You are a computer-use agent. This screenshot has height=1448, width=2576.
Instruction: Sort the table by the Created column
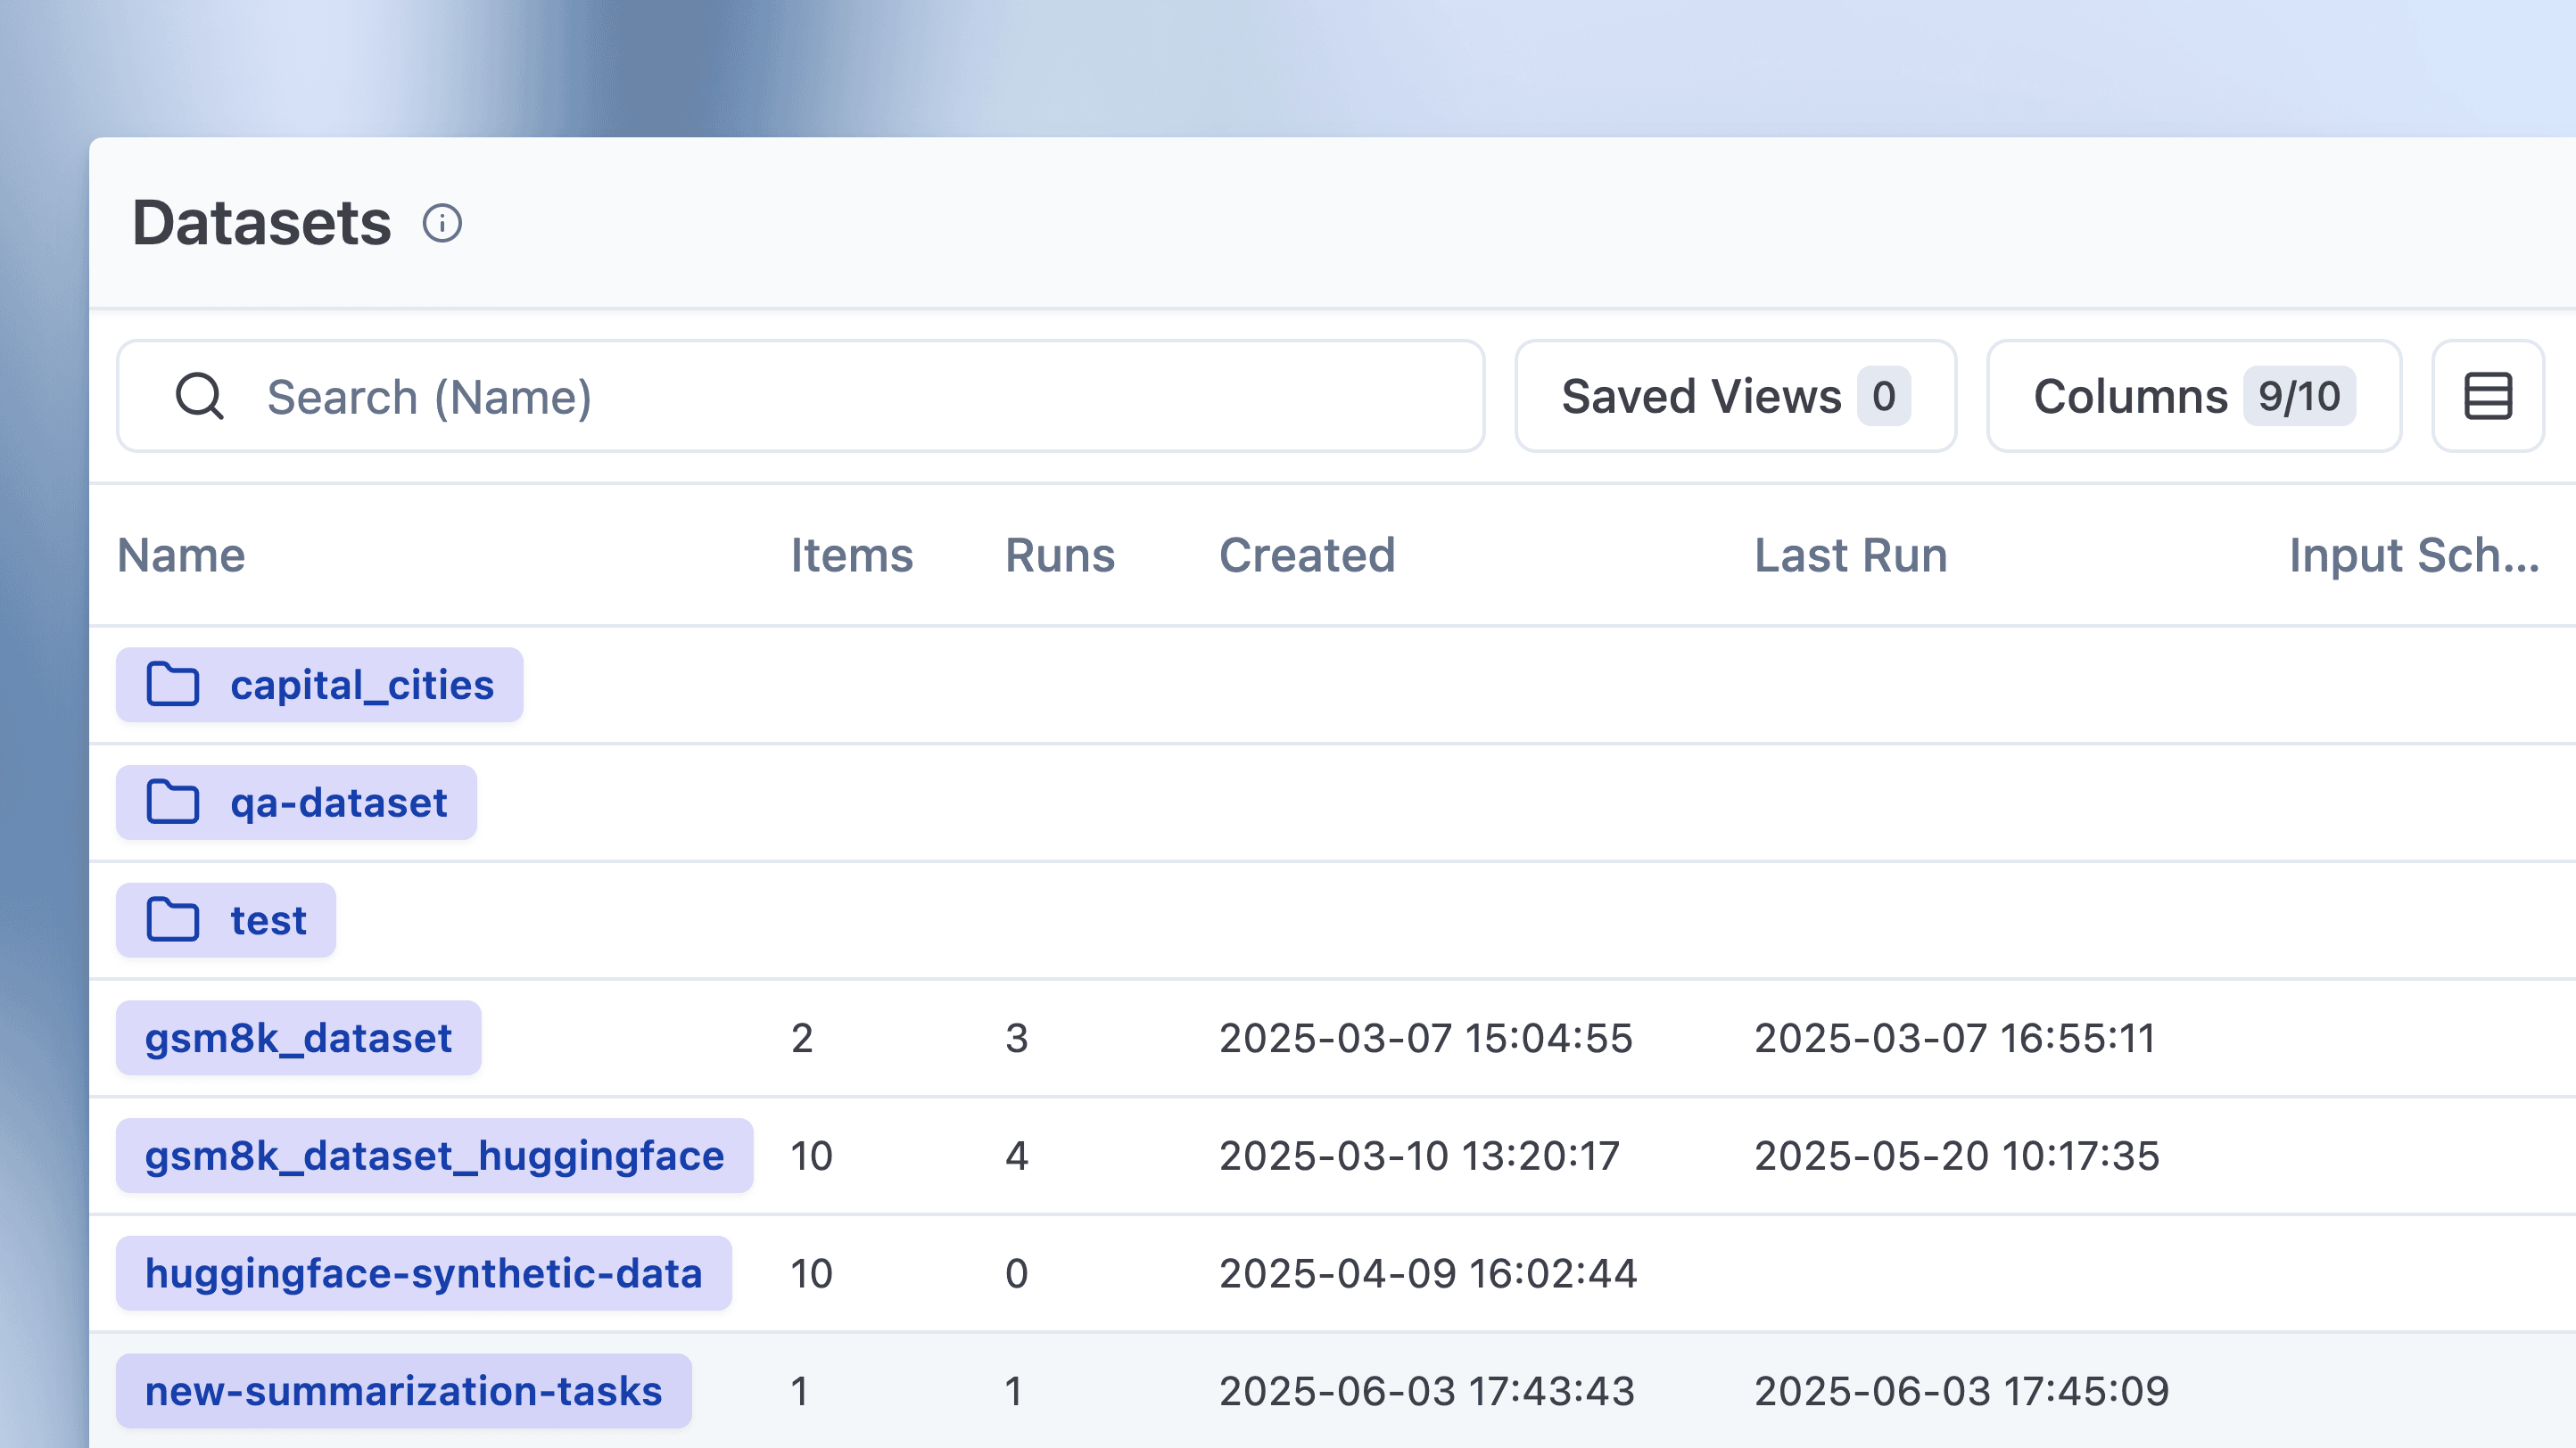(x=1308, y=555)
